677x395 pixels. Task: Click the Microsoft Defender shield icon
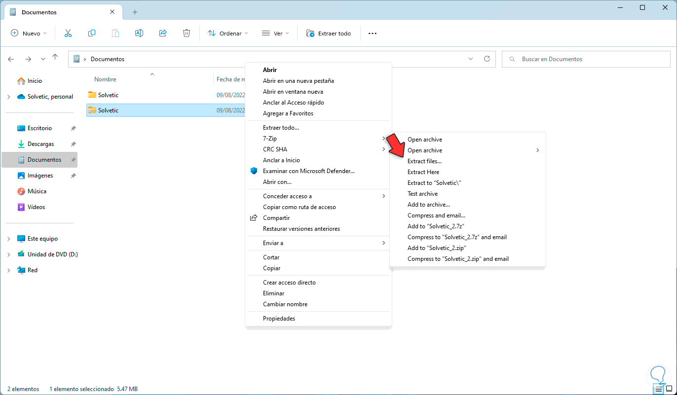[x=254, y=171]
